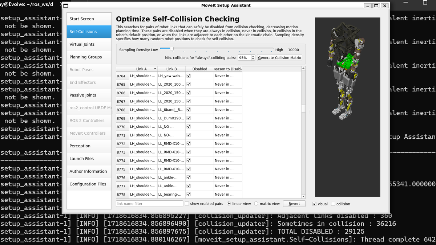436x245 pixels.
Task: Click the link name filter field
Action: coord(149,204)
